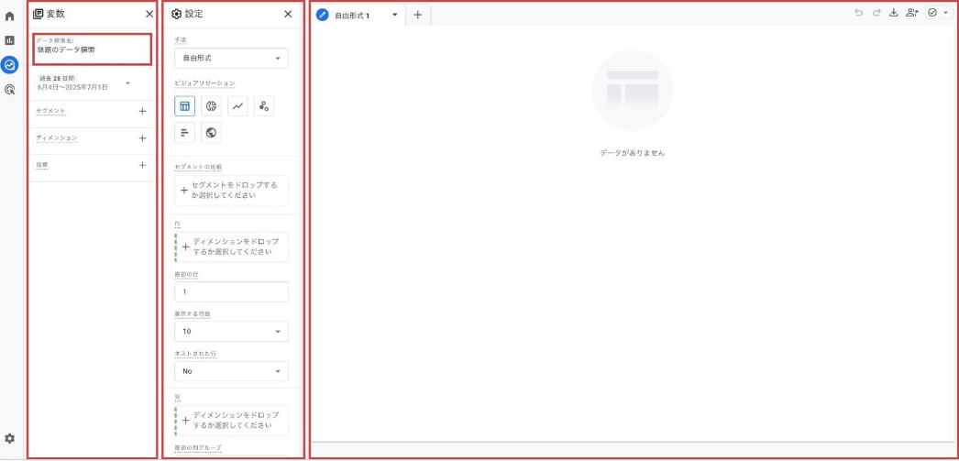Select the geo map visualization
The image size is (959, 461).
point(212,133)
